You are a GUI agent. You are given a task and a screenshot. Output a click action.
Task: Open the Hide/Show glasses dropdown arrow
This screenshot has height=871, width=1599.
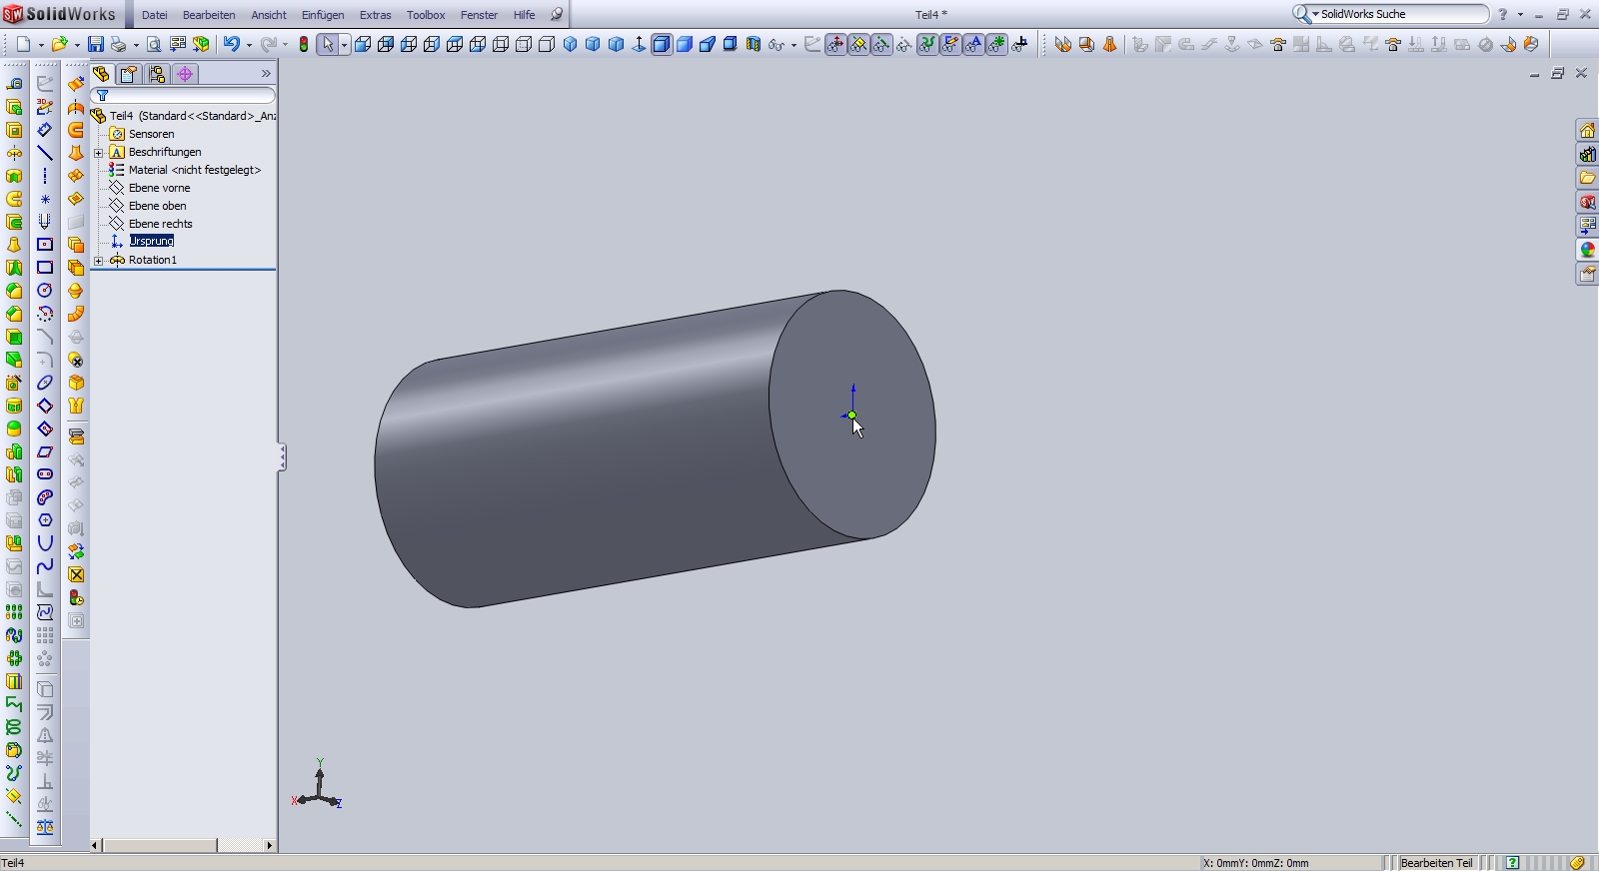coord(794,45)
